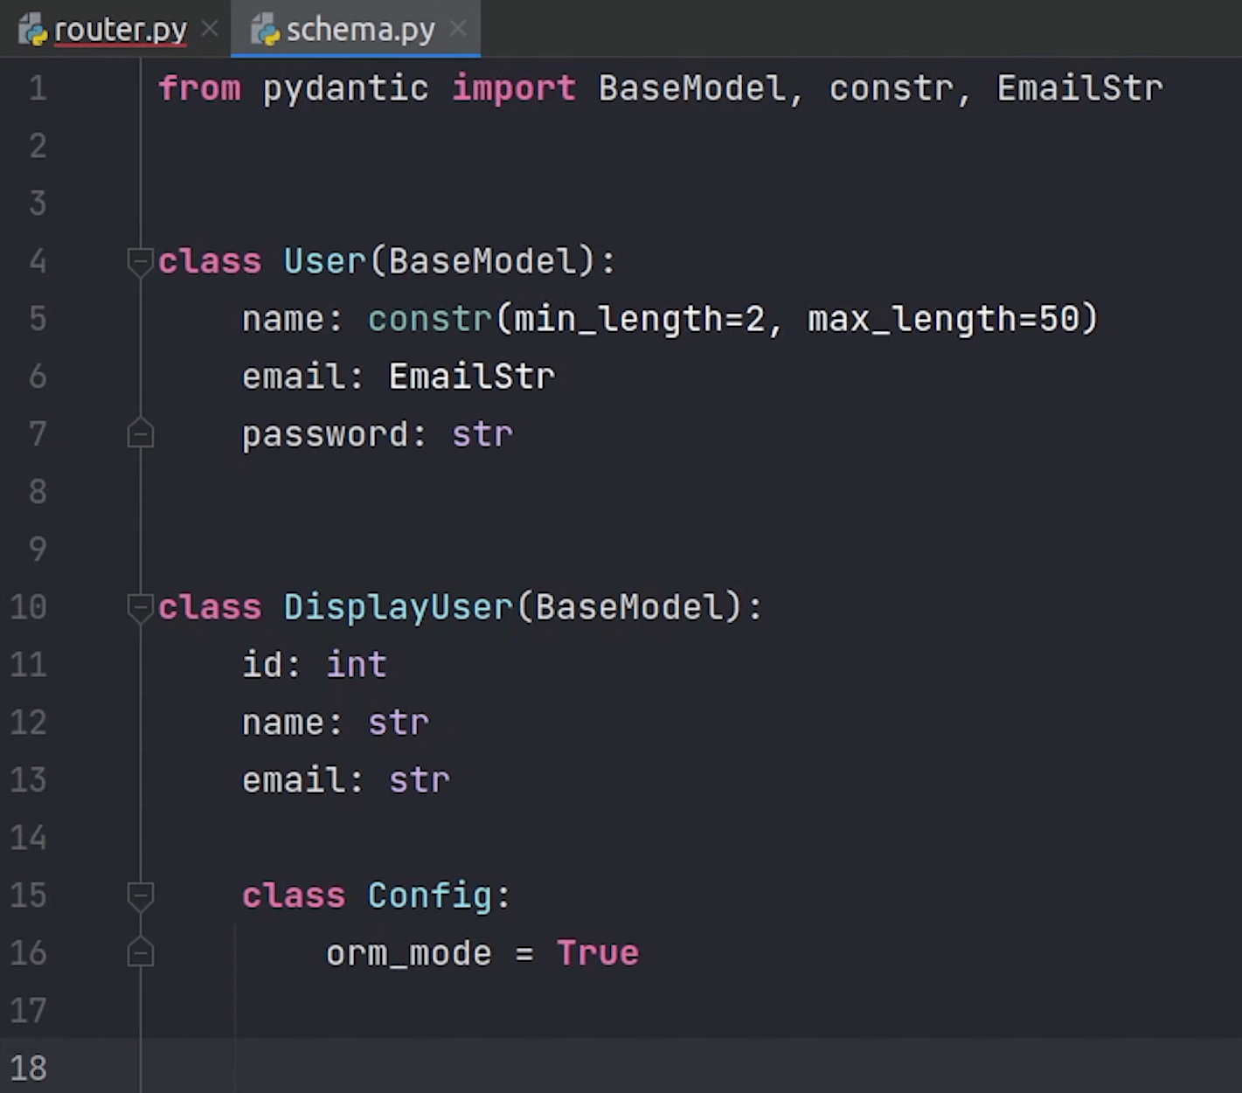
Task: Collapse the User class fold marker
Action: (140, 261)
